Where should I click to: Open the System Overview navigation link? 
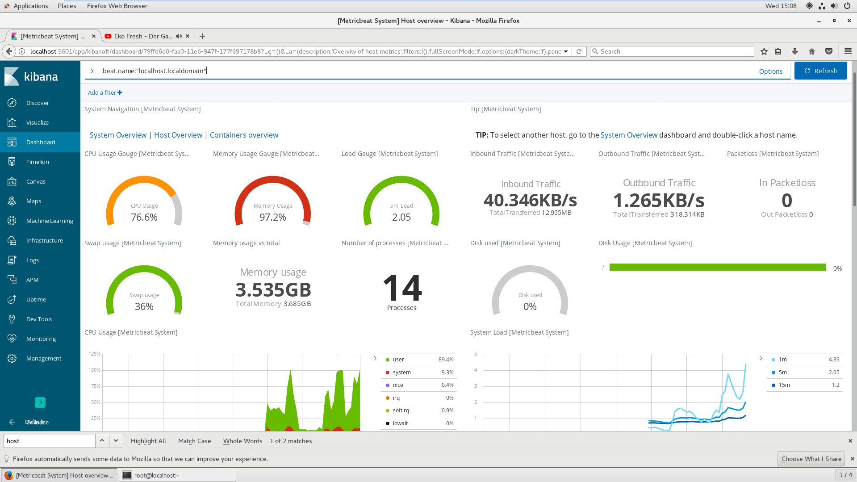(118, 135)
